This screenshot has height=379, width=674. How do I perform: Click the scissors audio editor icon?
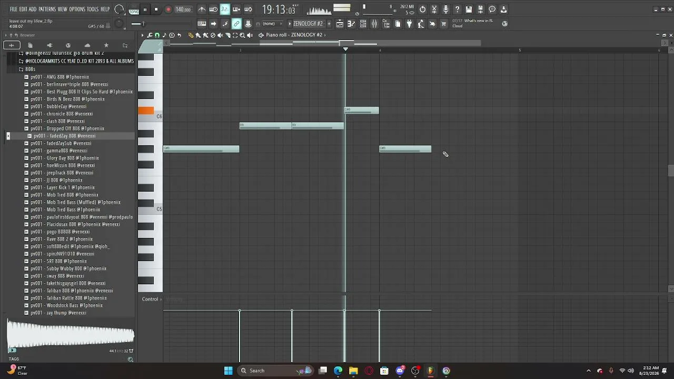pos(434,9)
